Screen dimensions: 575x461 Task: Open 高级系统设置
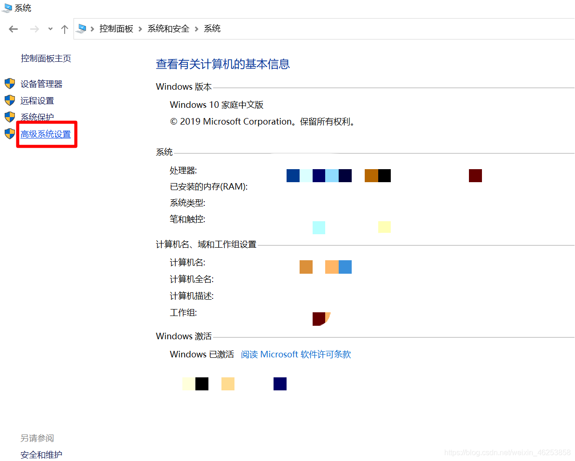(46, 133)
